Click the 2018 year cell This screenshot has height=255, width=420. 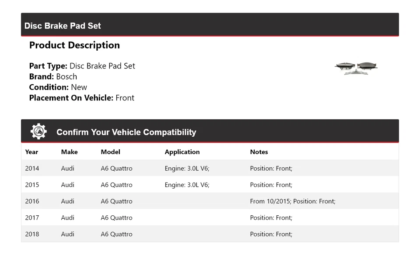point(32,234)
